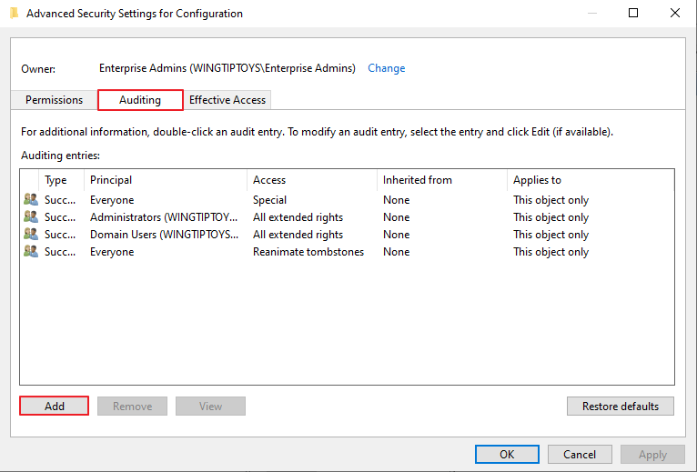This screenshot has height=472, width=697.
Task: Sort by the Inherited from column header
Action: pos(442,180)
